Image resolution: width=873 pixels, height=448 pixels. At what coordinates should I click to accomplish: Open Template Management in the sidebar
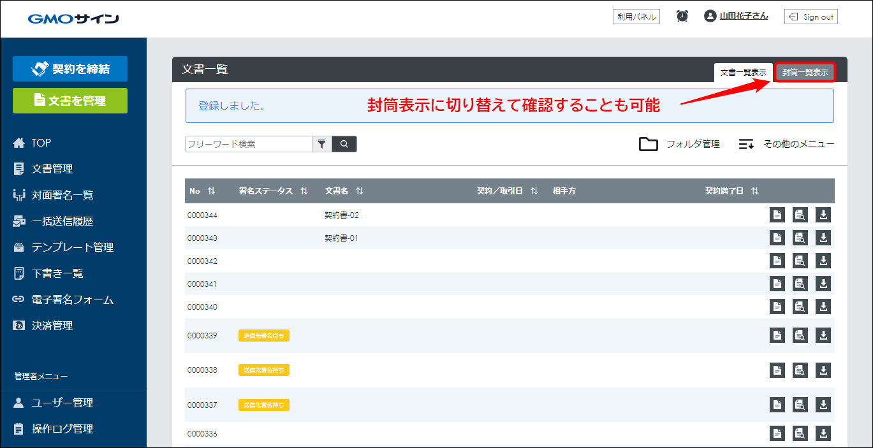pyautogui.click(x=72, y=247)
